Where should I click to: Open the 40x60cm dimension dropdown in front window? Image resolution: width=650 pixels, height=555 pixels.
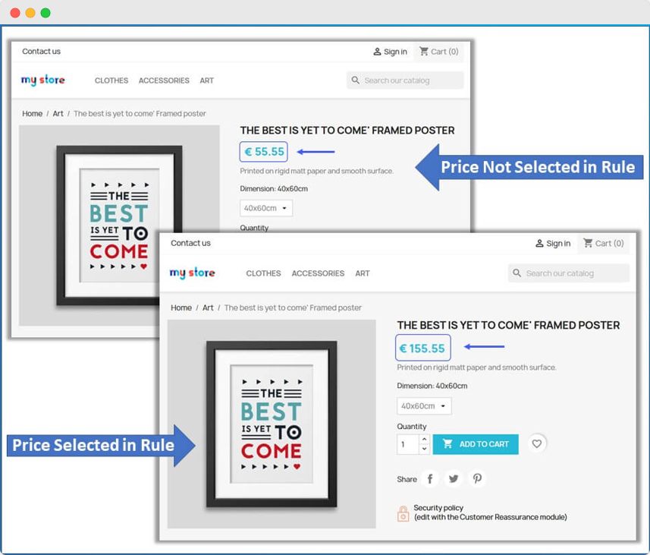click(x=424, y=406)
